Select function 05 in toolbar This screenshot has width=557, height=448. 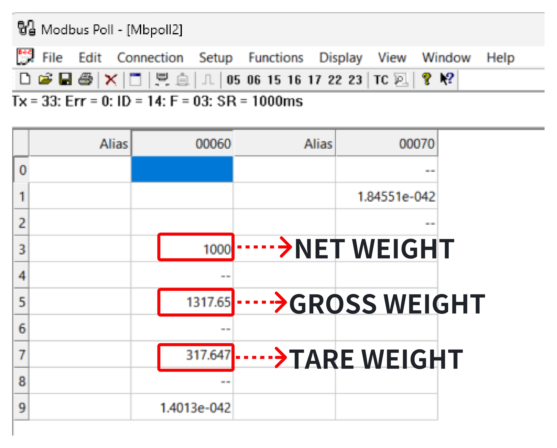pyautogui.click(x=233, y=80)
